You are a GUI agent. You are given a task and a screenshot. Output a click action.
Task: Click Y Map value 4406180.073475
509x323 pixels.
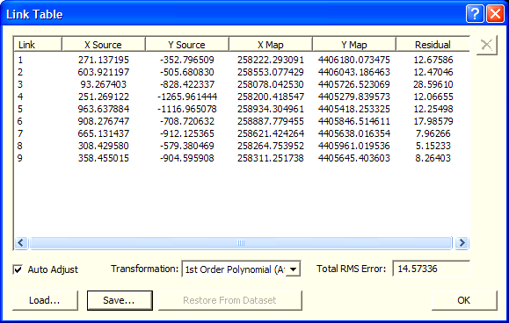(353, 60)
